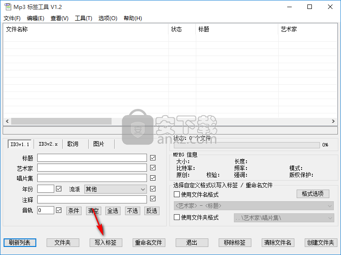Focus the 艺术家 text field
Screen dimensions: 341x255
[x=92, y=168]
